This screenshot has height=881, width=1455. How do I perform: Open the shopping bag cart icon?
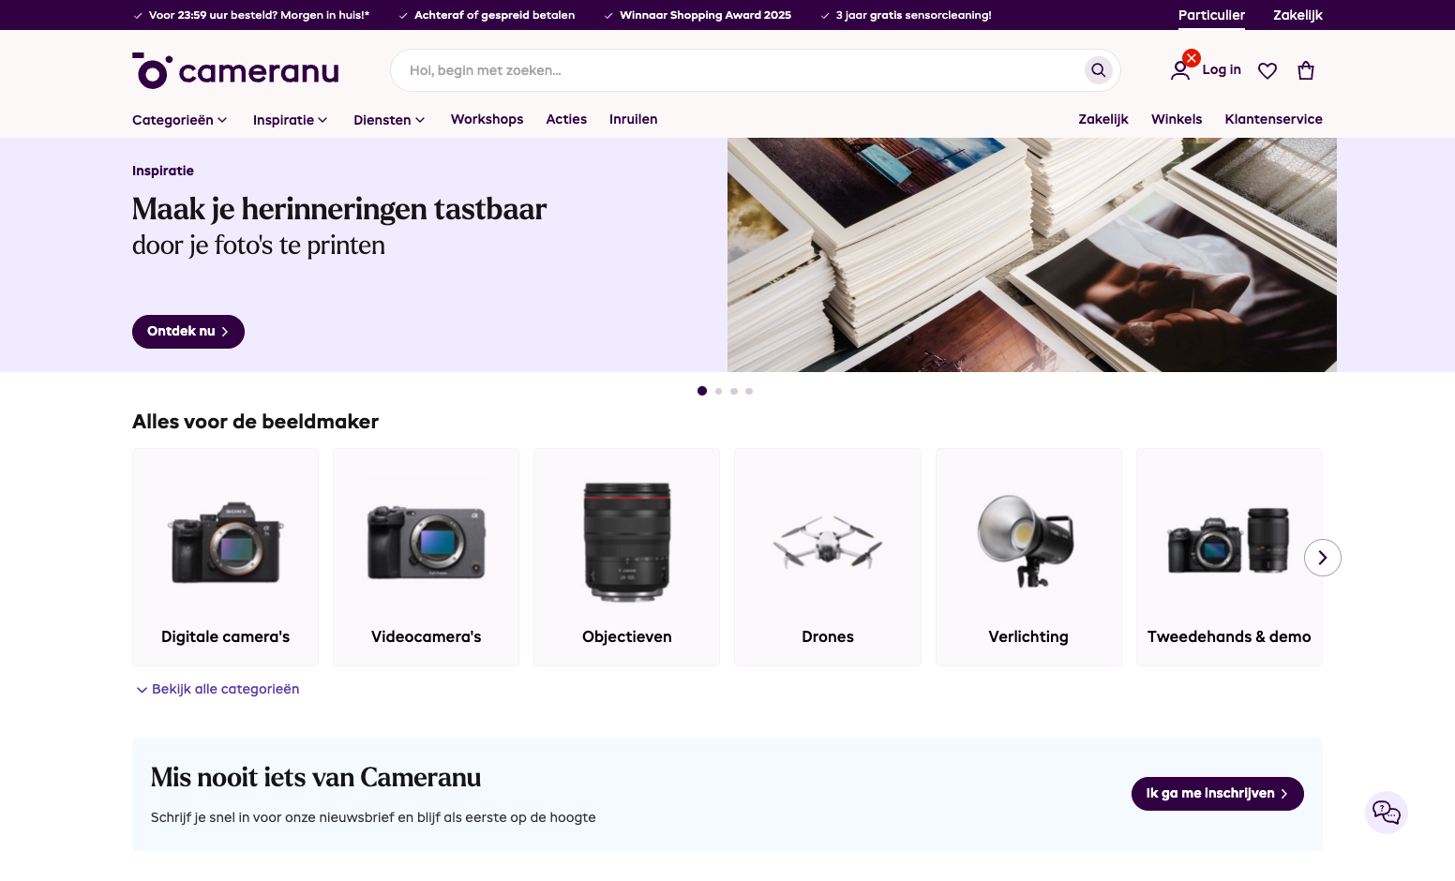click(1306, 70)
